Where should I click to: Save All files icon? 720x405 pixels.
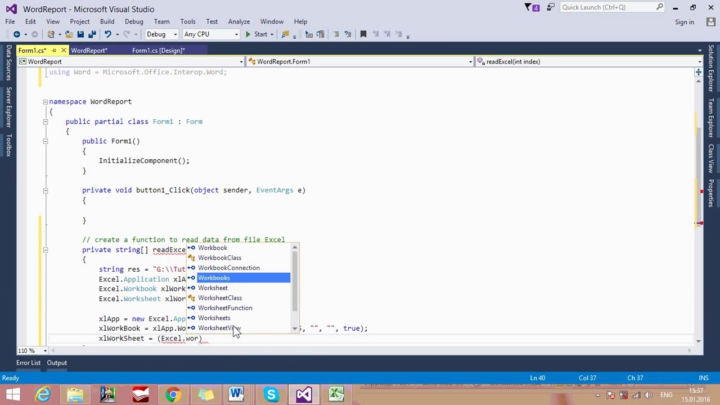click(x=92, y=34)
